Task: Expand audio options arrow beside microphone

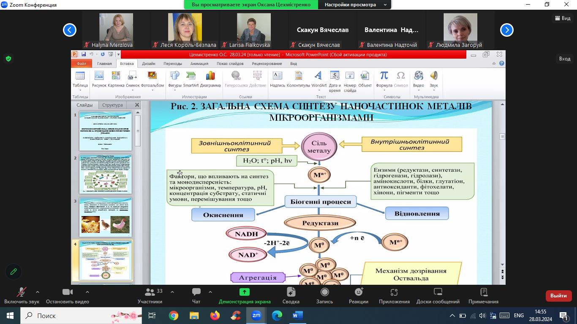Action: [x=38, y=292]
